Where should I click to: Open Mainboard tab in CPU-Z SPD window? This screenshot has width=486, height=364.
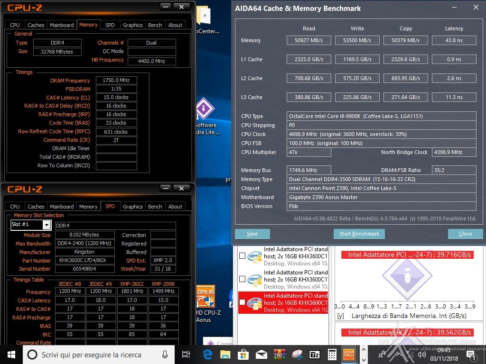[62, 207]
